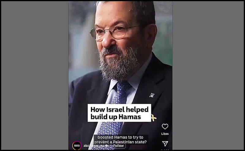The width and height of the screenshot is (245, 151).
Task: Click the 'prevent a Palestinian state?' subtitle line
Action: tap(120, 142)
